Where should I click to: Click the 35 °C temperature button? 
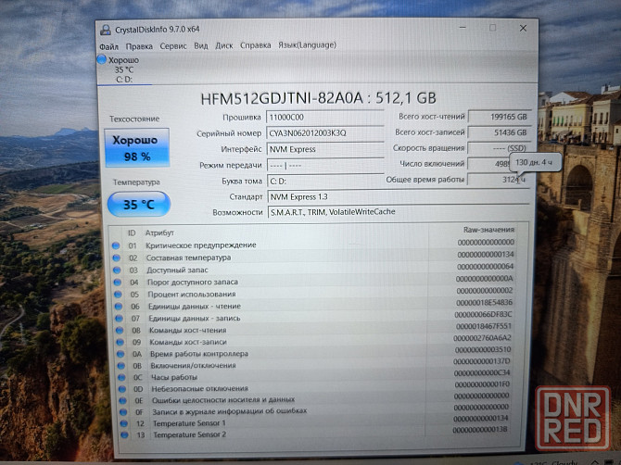click(x=137, y=203)
